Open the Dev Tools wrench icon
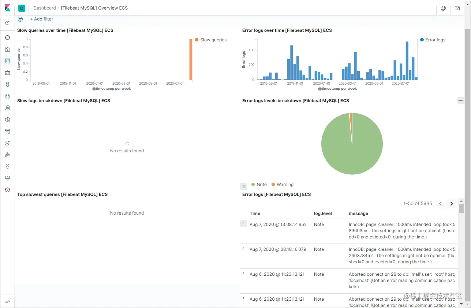 [x=7, y=166]
